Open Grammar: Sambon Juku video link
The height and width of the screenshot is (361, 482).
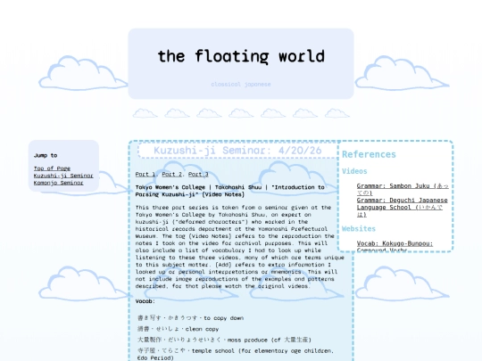point(403,189)
